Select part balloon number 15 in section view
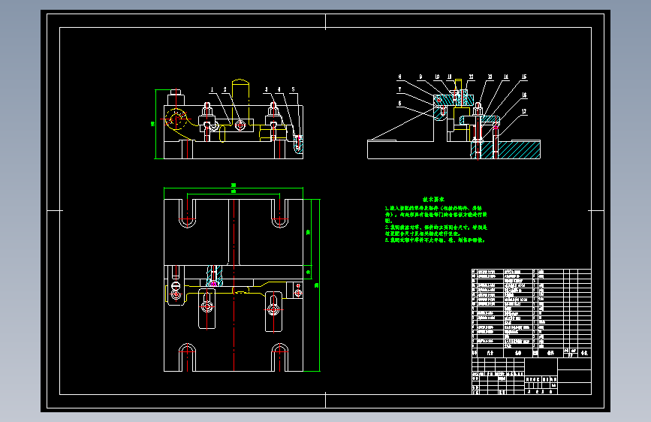 (x=524, y=77)
